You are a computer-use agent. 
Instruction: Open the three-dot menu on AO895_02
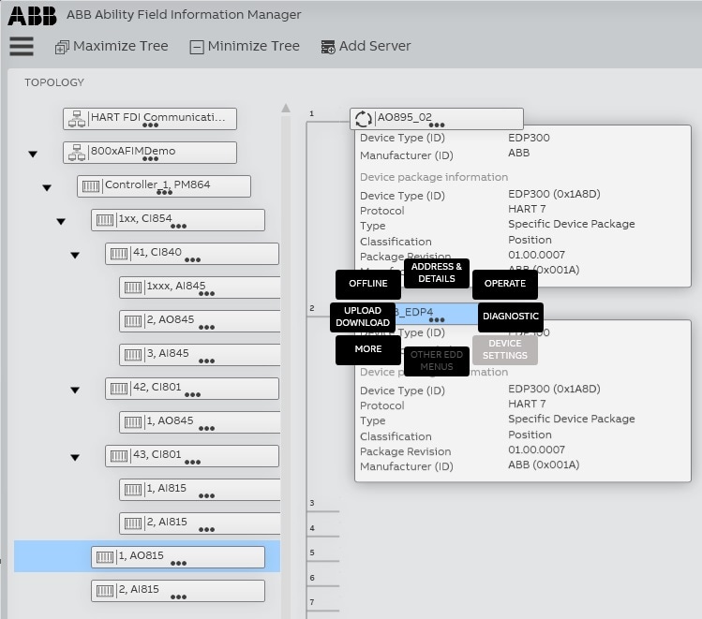click(437, 125)
